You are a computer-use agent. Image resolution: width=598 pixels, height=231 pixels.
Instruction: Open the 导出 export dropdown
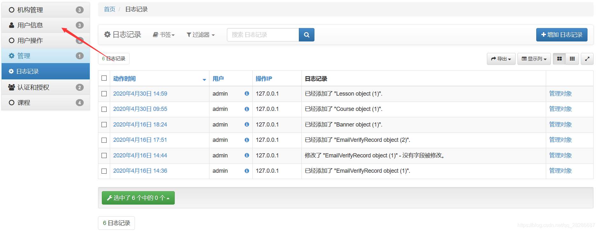[x=501, y=59]
